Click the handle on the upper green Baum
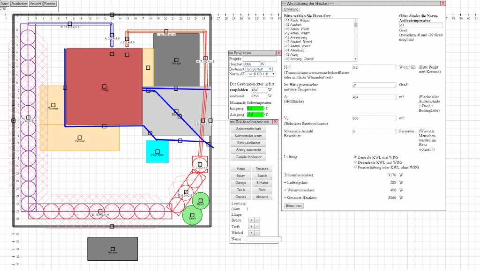 201,201
